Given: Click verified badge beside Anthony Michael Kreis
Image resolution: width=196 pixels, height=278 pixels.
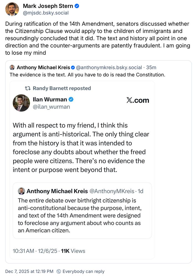Looking at the screenshot, I should (x=73, y=68).
